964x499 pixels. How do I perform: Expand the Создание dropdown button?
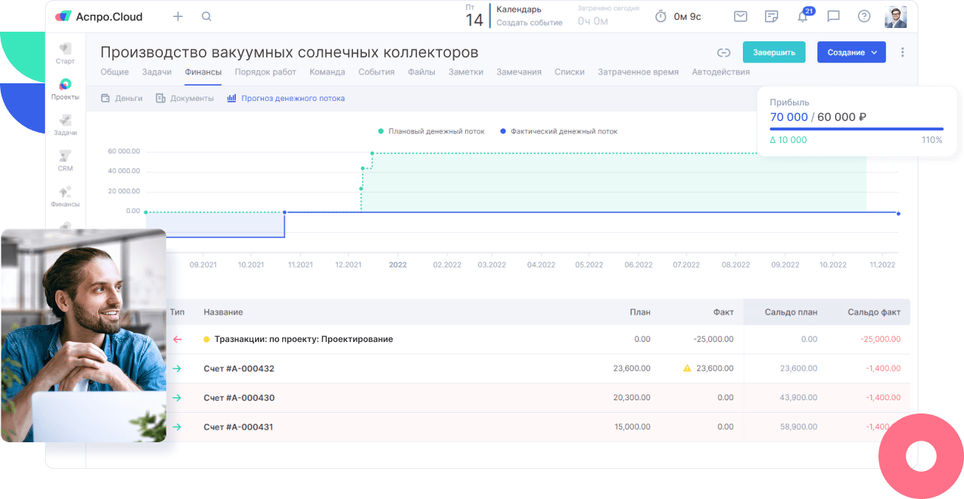[x=851, y=52]
